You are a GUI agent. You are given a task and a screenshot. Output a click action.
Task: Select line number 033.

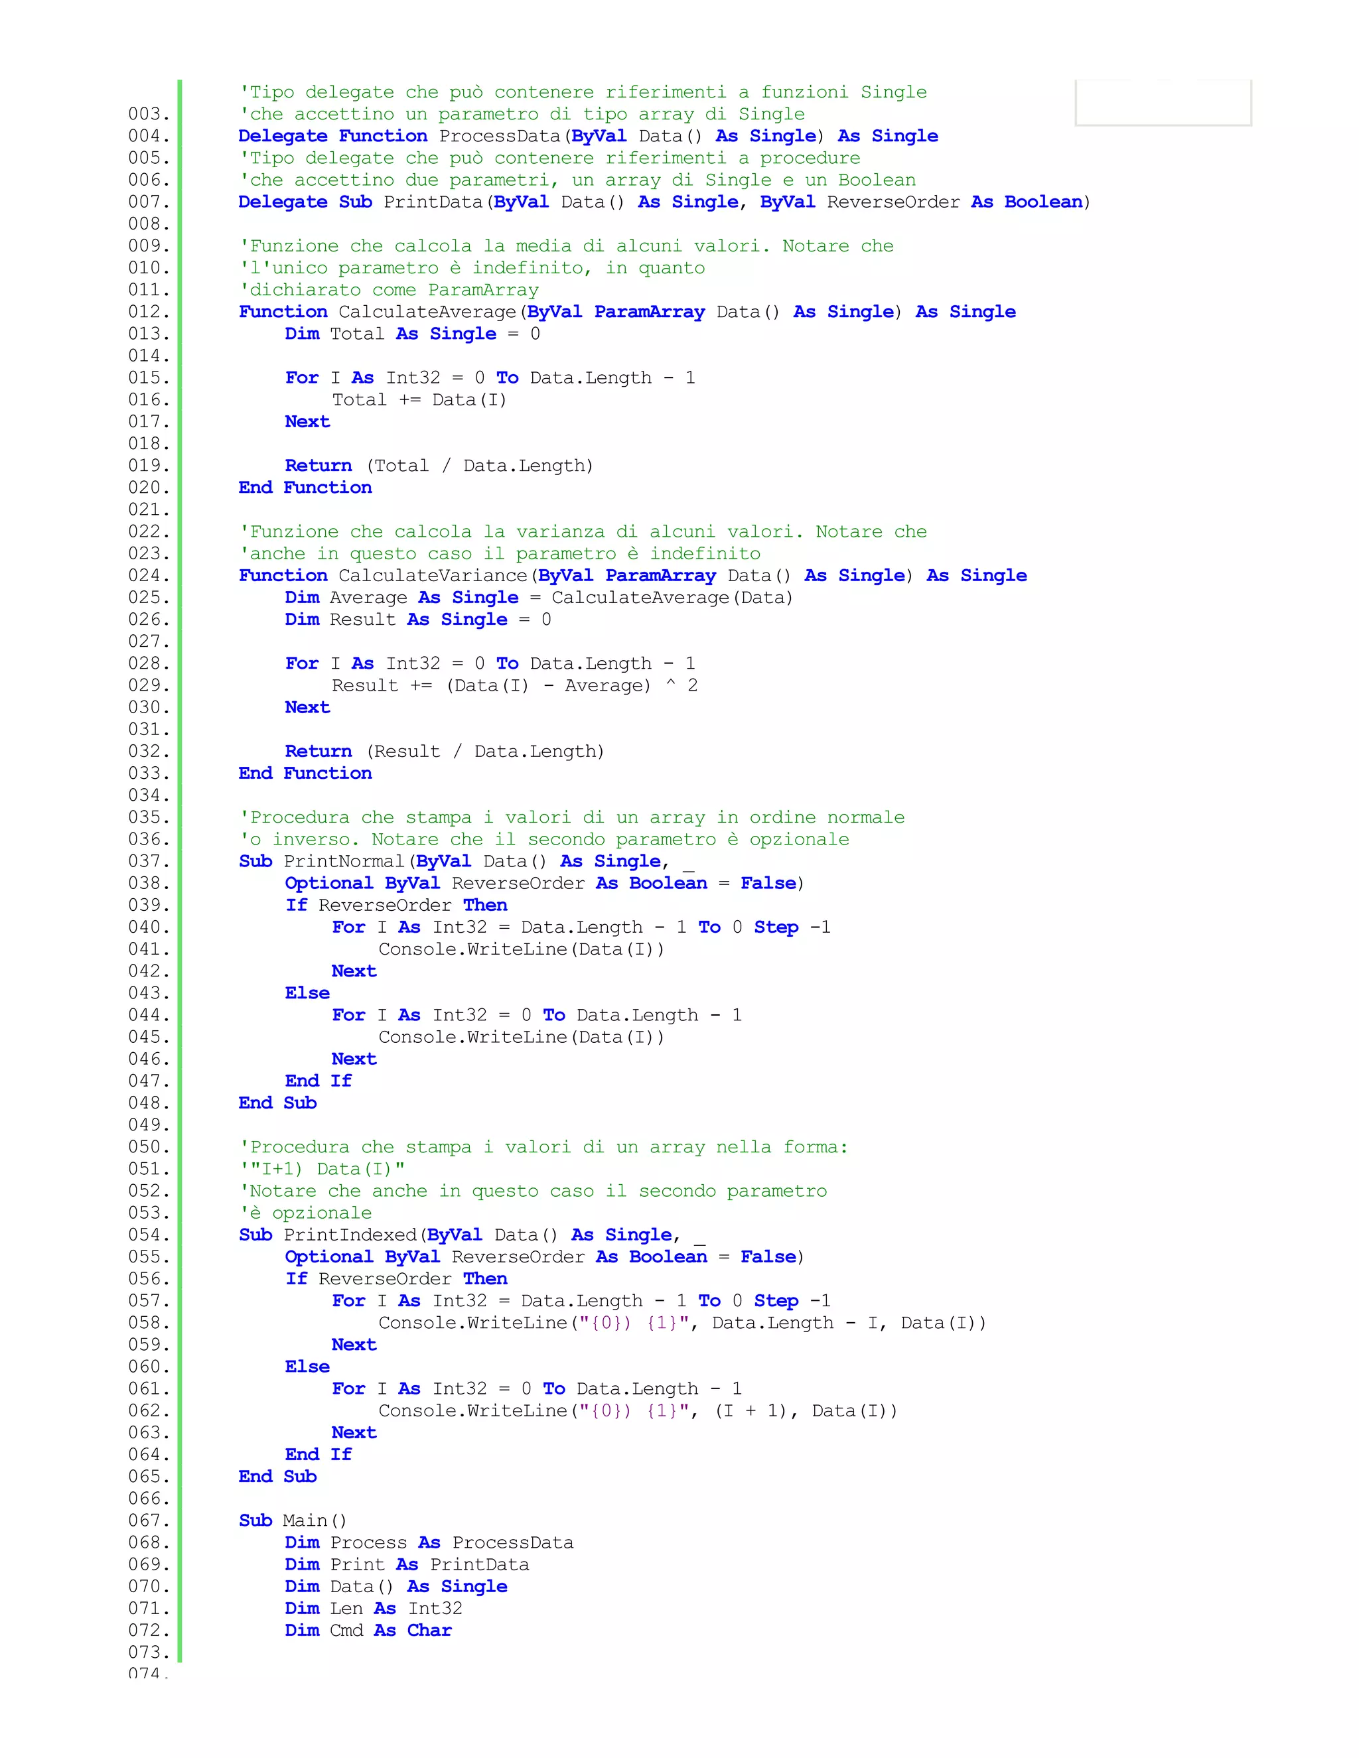[149, 774]
